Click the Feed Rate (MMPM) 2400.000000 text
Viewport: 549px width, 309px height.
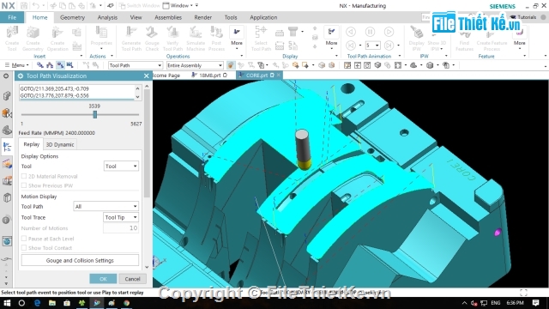pos(57,133)
